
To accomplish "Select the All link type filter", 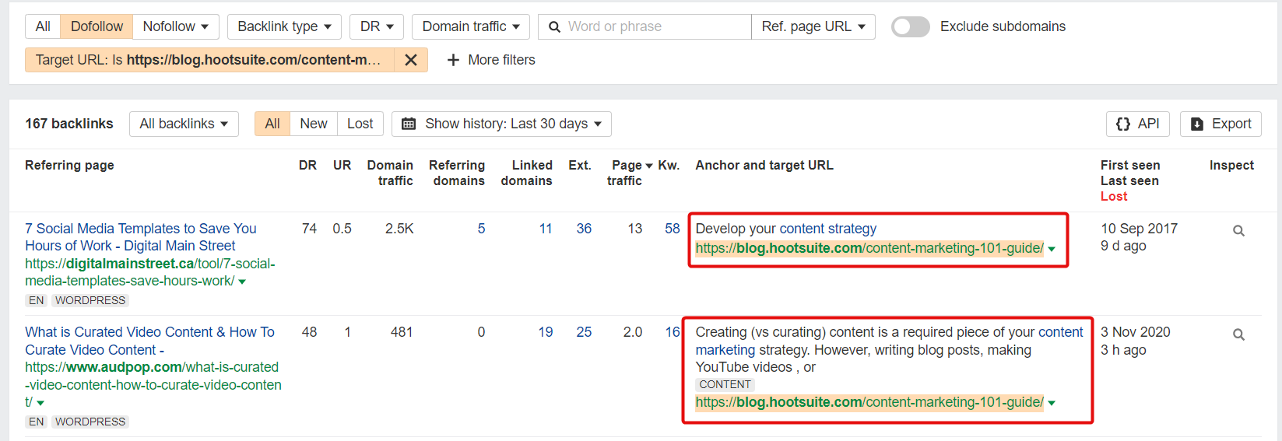I will 43,26.
